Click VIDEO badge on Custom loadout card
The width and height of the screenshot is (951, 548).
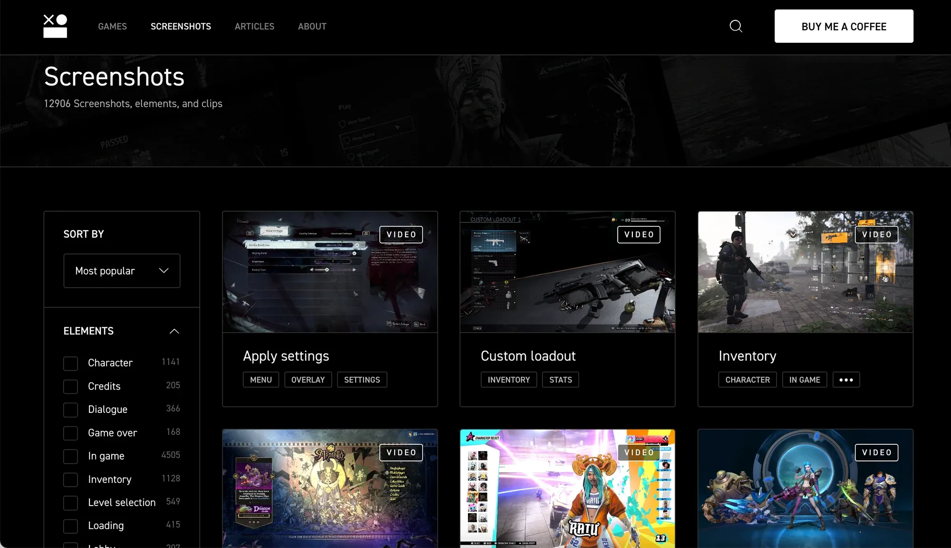pyautogui.click(x=639, y=235)
